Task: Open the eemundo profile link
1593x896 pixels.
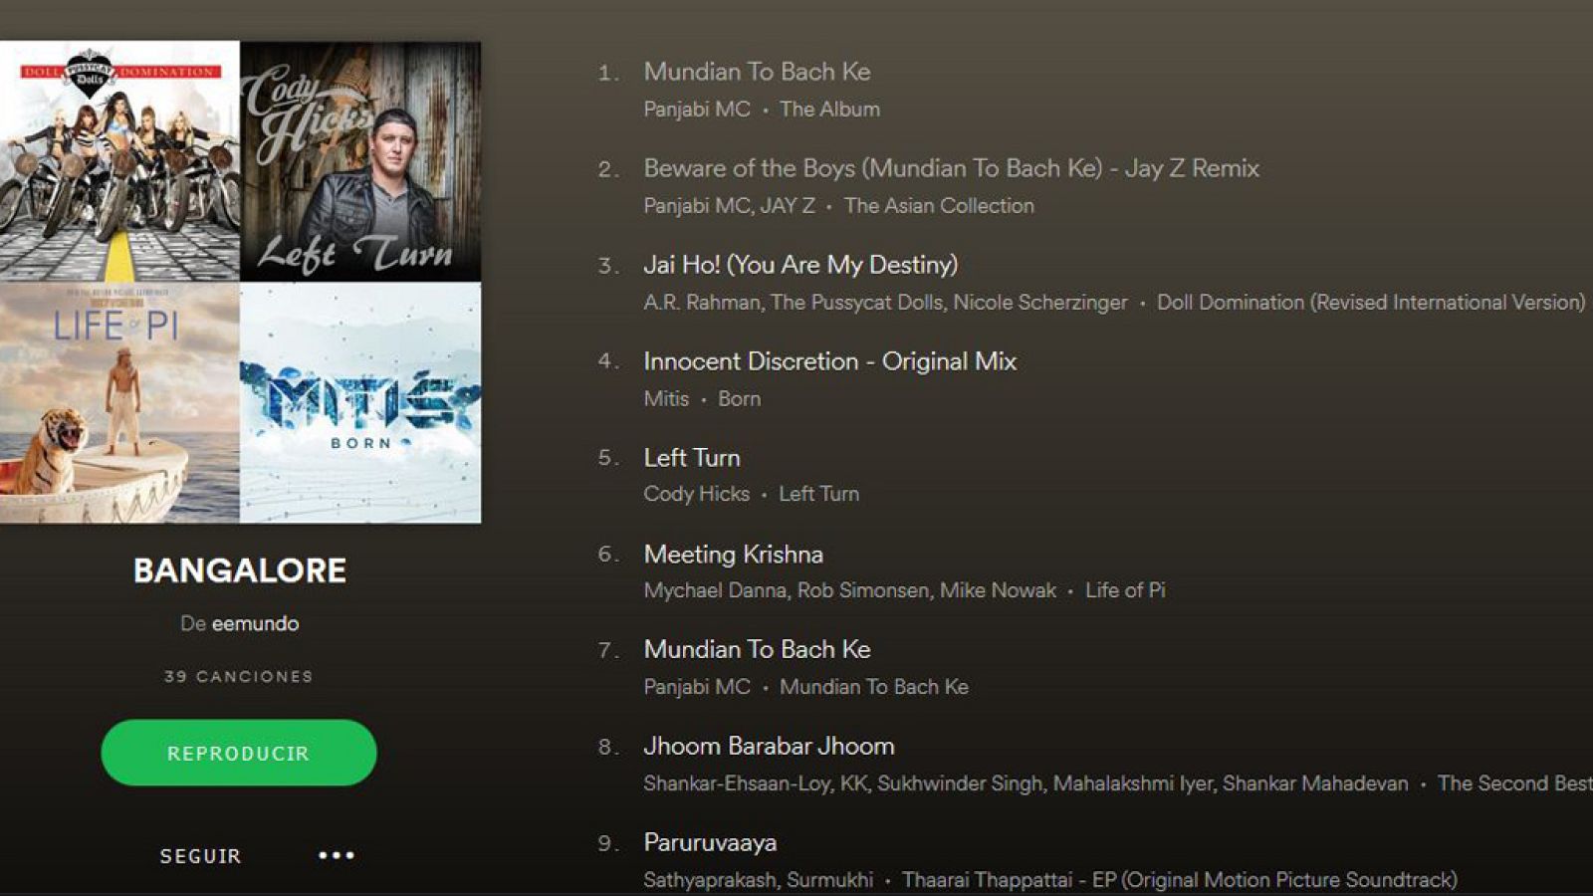Action: coord(255,623)
